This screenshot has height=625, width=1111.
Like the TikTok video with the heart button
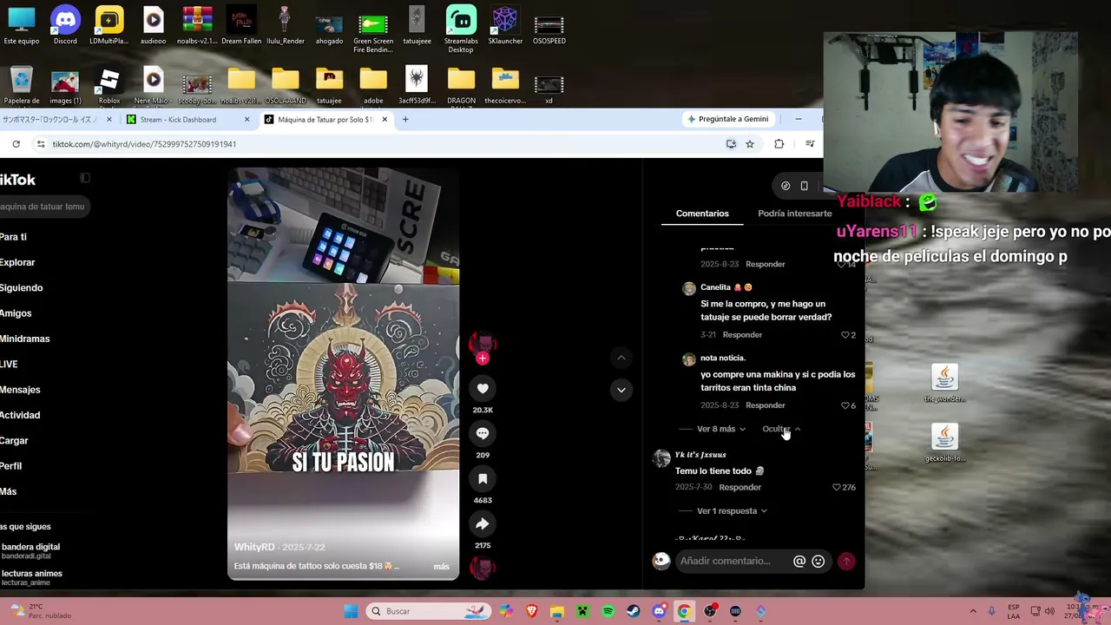tap(483, 388)
